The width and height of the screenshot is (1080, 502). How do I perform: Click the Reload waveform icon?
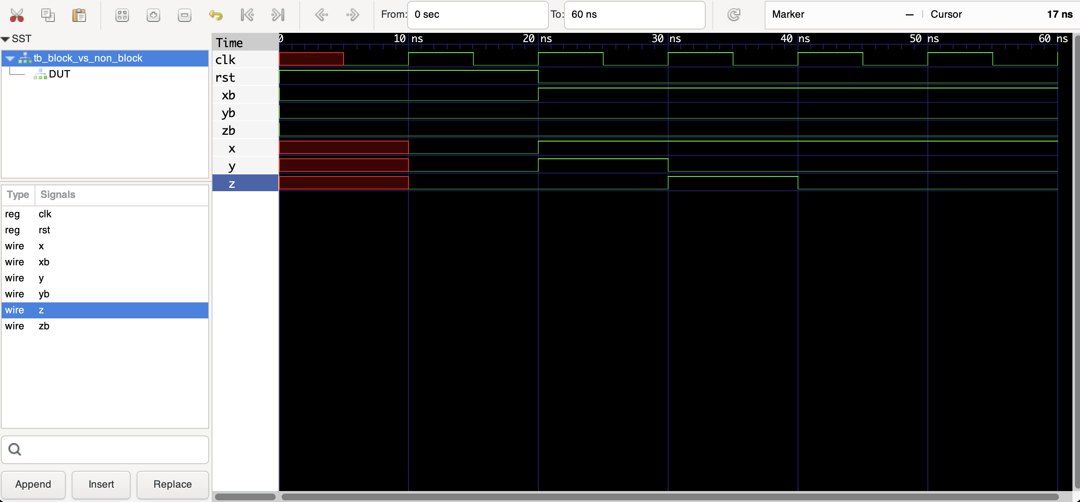coord(734,15)
